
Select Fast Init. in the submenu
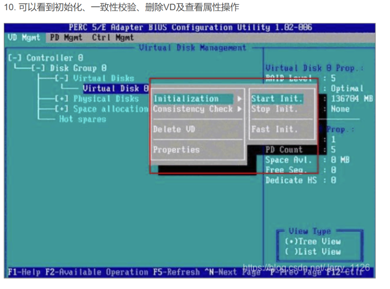coord(274,129)
